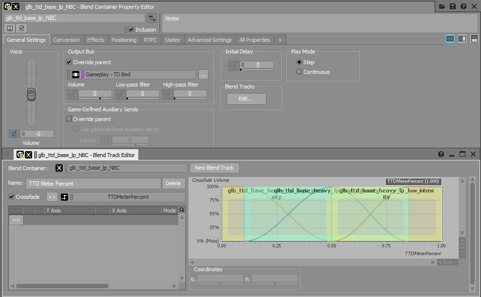The width and height of the screenshot is (481, 297).
Task: Toggle the Inclusion checkbox
Action: click(x=131, y=29)
